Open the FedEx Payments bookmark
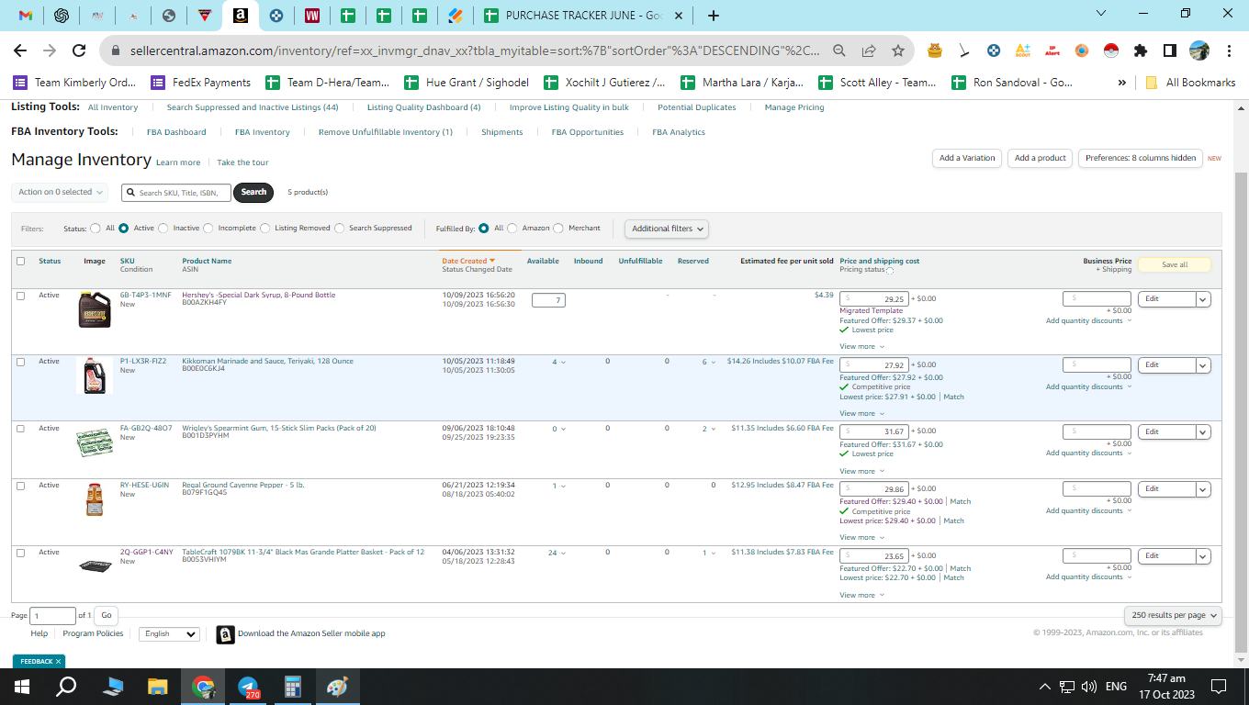 pyautogui.click(x=200, y=83)
